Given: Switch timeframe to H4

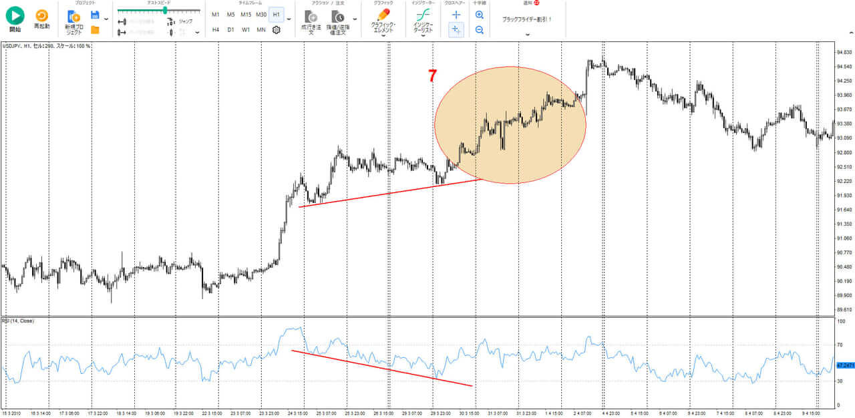Looking at the screenshot, I should click(216, 29).
